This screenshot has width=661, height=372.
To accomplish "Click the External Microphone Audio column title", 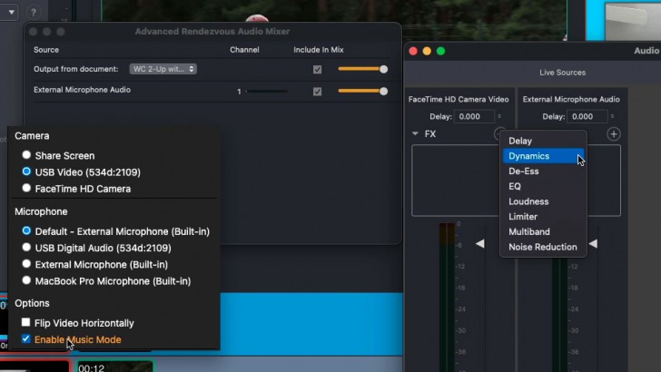I will [571, 100].
